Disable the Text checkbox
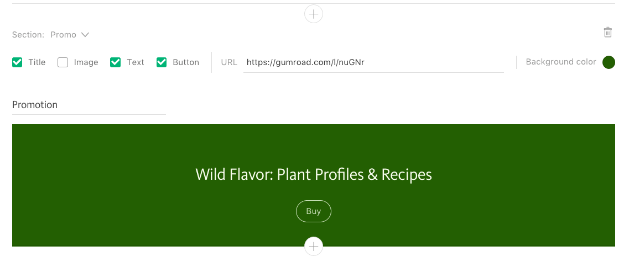 pos(115,62)
